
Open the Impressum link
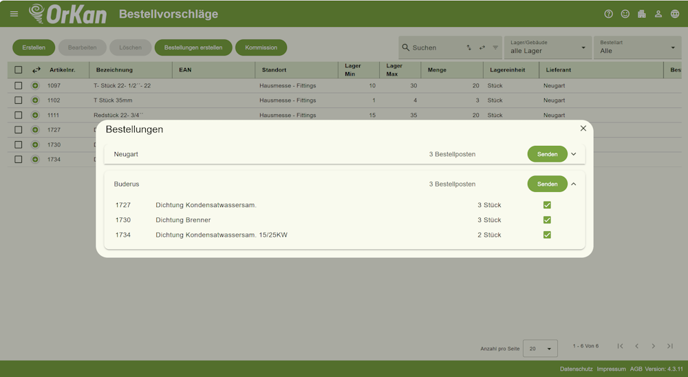coord(611,369)
